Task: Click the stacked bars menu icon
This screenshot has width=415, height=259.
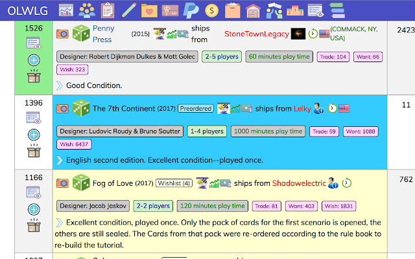Action: point(337,10)
